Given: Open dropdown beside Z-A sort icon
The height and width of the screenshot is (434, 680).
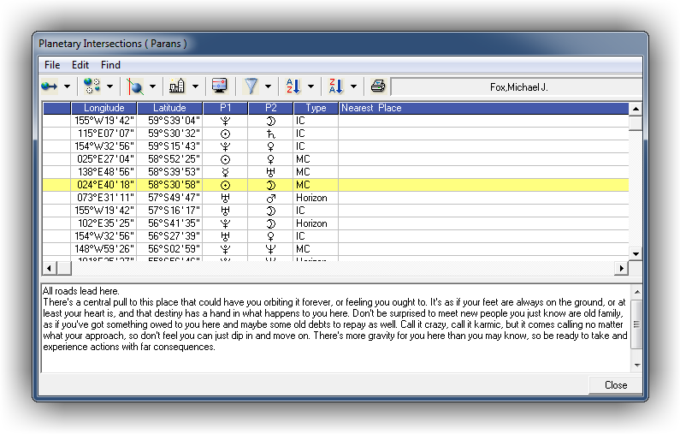Looking at the screenshot, I should point(353,86).
